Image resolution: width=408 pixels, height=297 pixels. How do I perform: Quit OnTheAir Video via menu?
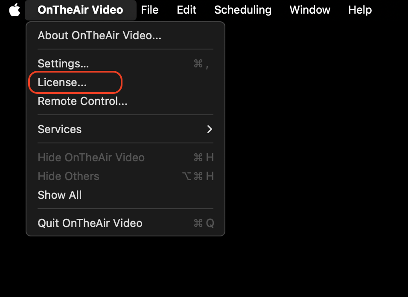click(x=125, y=223)
